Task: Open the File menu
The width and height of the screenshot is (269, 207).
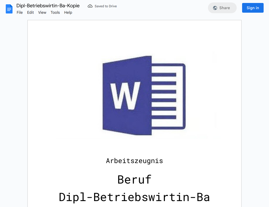Action: pyautogui.click(x=20, y=13)
